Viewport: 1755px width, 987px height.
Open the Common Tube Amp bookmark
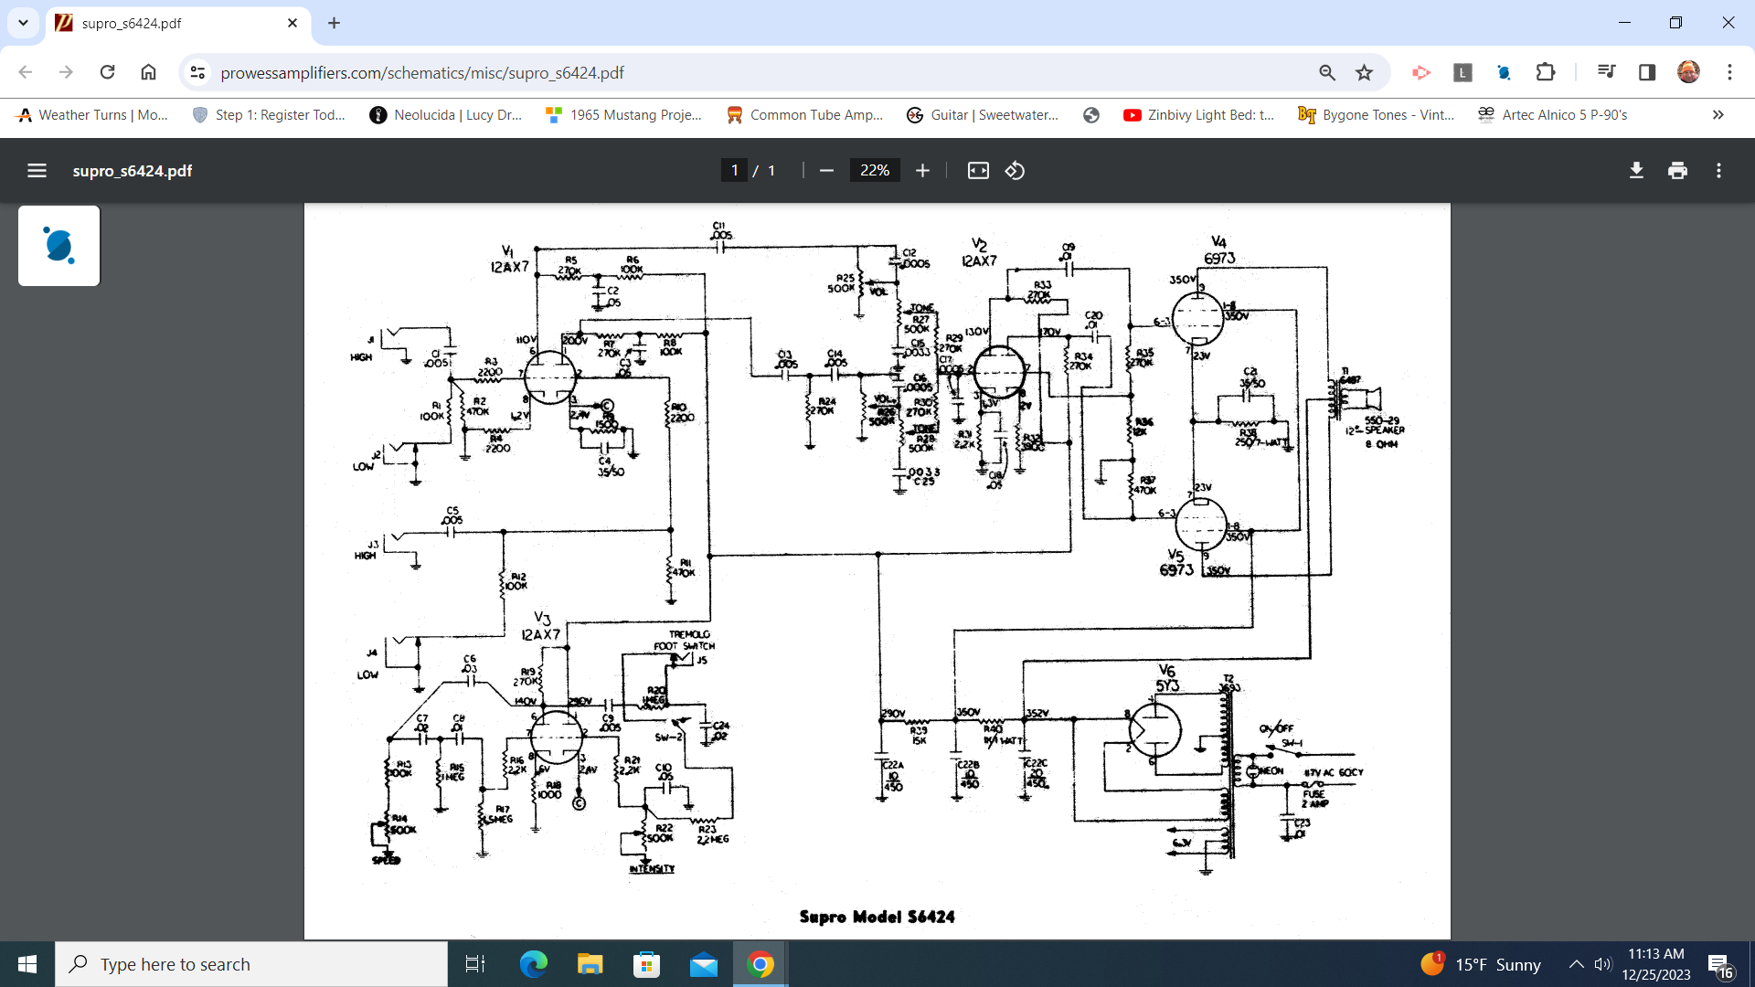(804, 115)
